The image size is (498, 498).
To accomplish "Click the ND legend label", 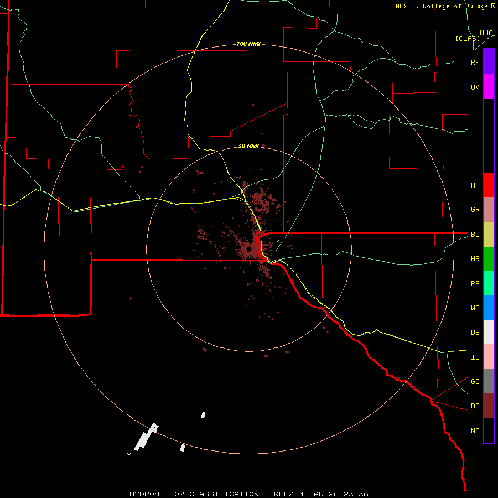I will 475,431.
